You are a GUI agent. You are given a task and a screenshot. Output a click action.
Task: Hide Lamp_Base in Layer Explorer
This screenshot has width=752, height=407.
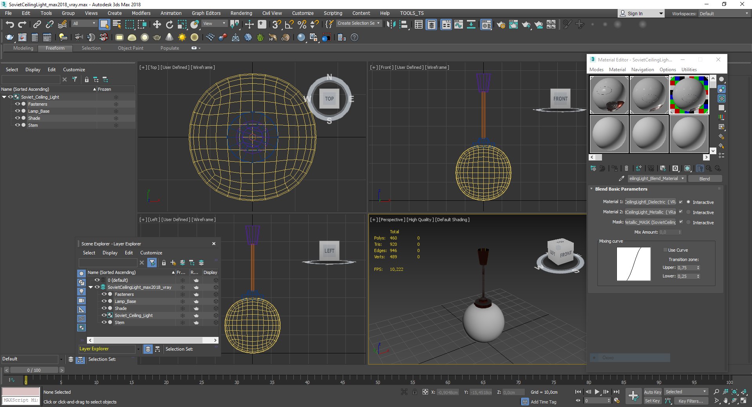[104, 301]
